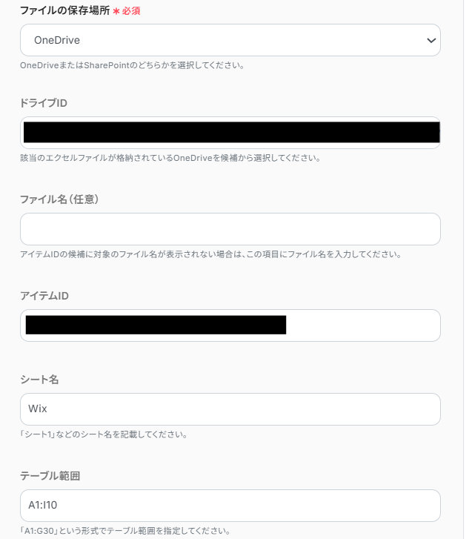The image size is (472, 539).
Task: Click the helper text below the ファイル名 field
Action: pos(210,254)
